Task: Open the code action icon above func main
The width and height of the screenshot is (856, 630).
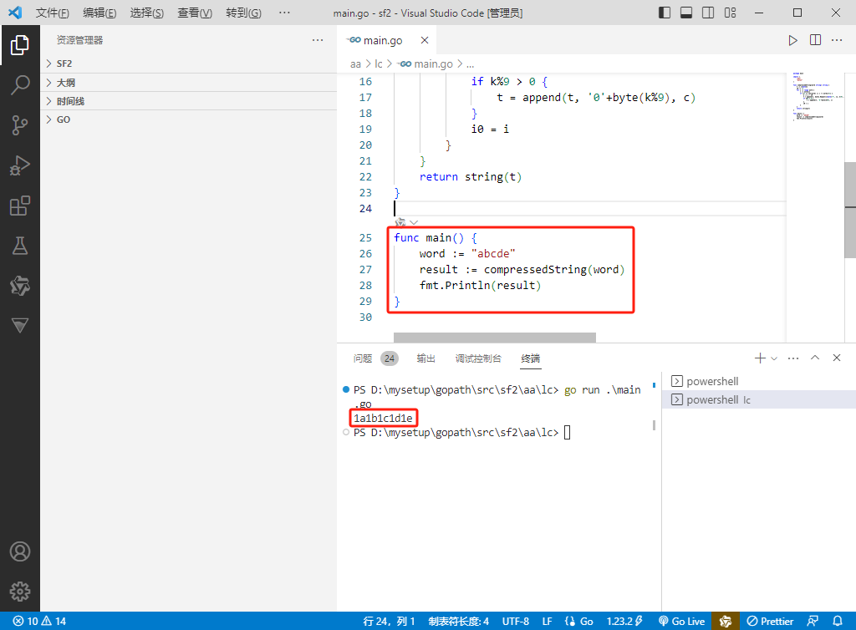Action: click(x=400, y=222)
